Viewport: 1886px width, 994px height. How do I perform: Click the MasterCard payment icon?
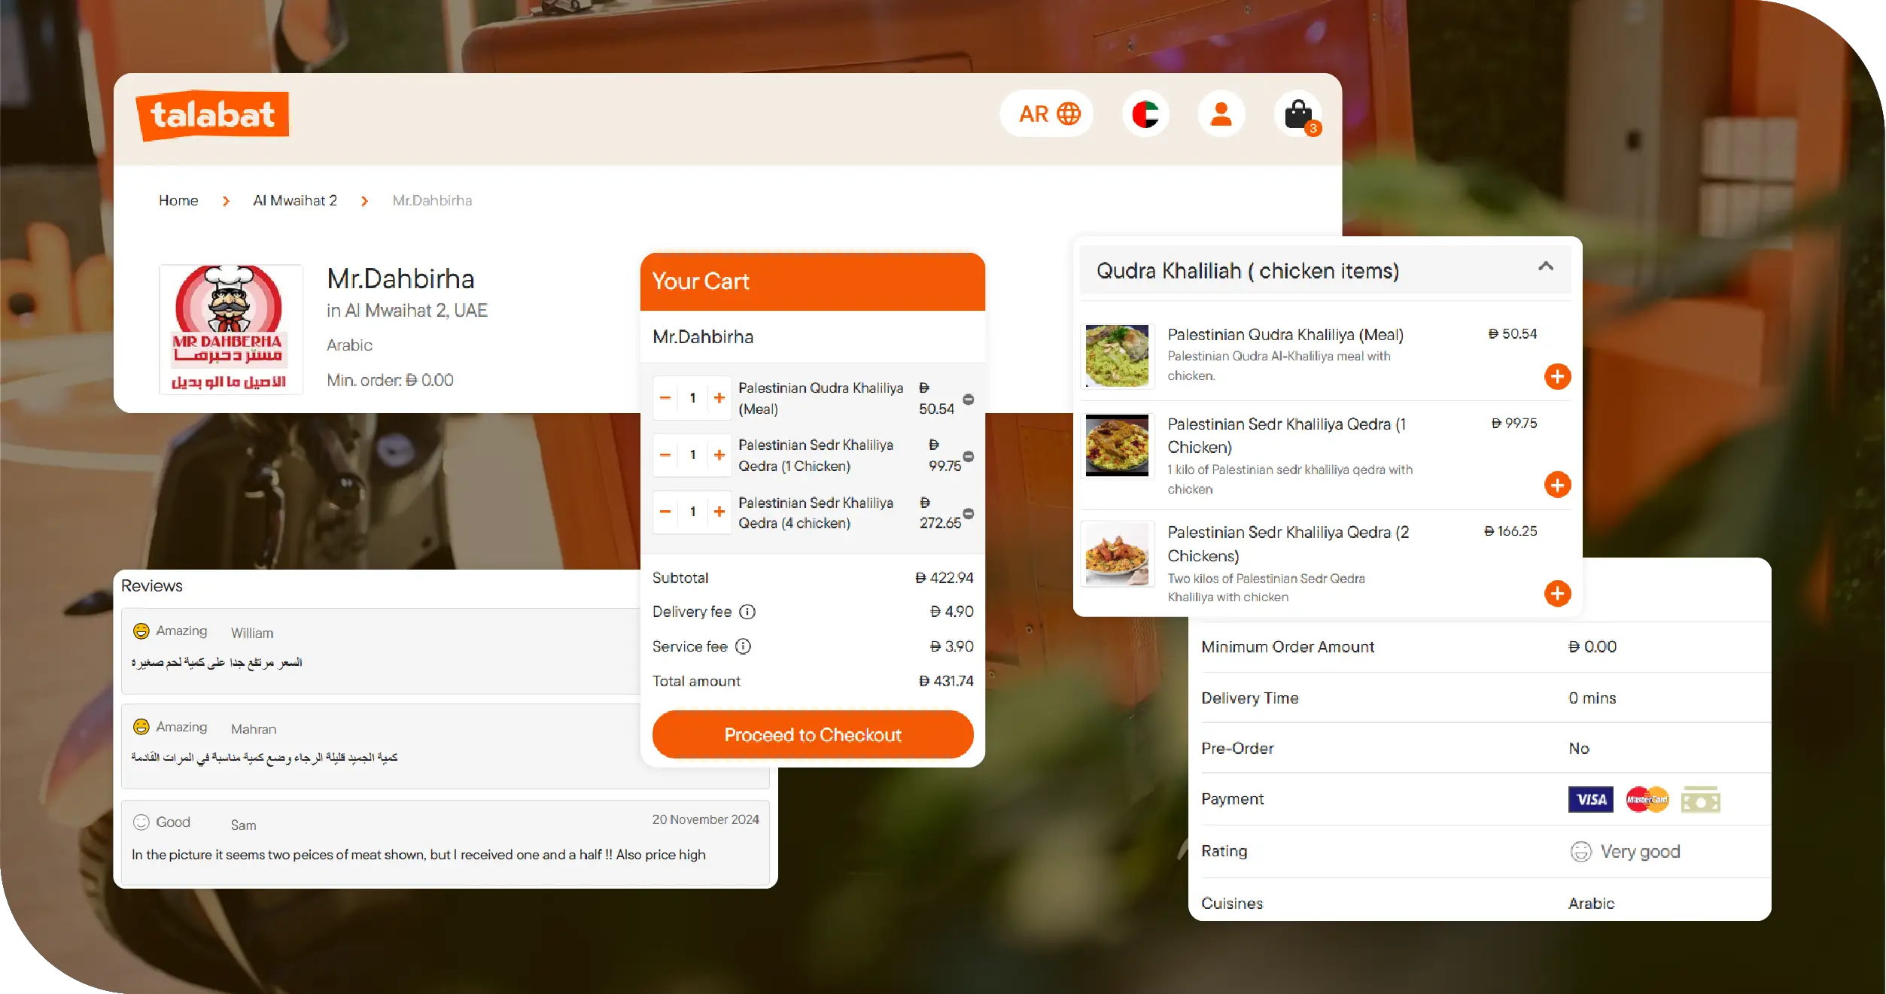1647,799
